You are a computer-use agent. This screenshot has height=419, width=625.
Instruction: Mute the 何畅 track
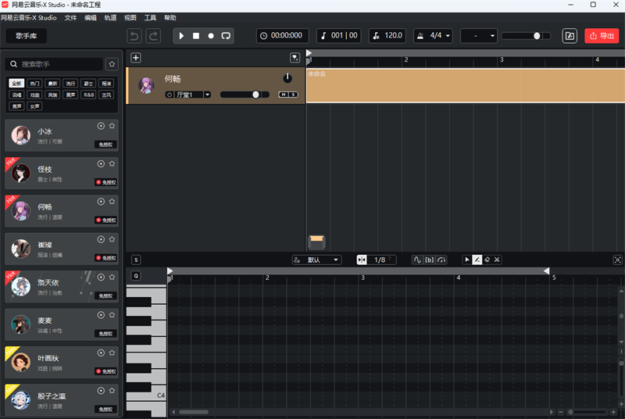(284, 95)
